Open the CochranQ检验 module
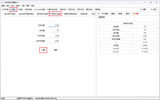The width and height of the screenshot is (160, 100). (x=39, y=9)
